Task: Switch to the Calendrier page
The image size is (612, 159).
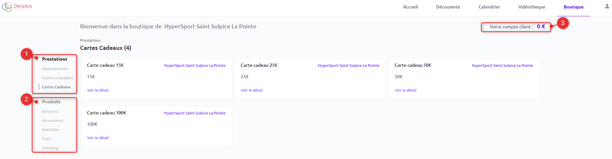Action: (489, 7)
